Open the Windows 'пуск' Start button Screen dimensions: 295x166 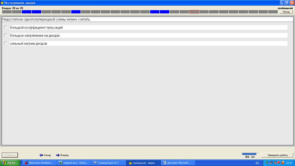(x=10, y=163)
